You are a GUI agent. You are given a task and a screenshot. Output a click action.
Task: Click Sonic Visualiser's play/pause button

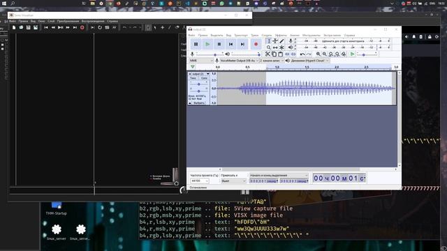tap(61, 28)
